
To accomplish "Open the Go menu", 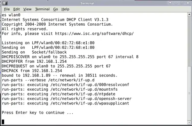I will point(55,9).
